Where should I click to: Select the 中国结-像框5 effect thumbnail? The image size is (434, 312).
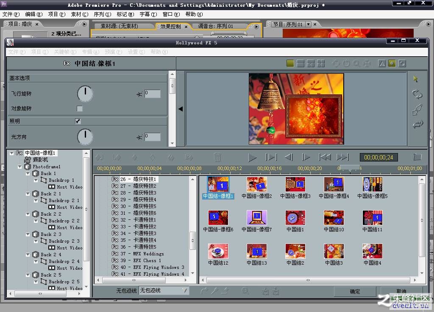tap(372, 188)
